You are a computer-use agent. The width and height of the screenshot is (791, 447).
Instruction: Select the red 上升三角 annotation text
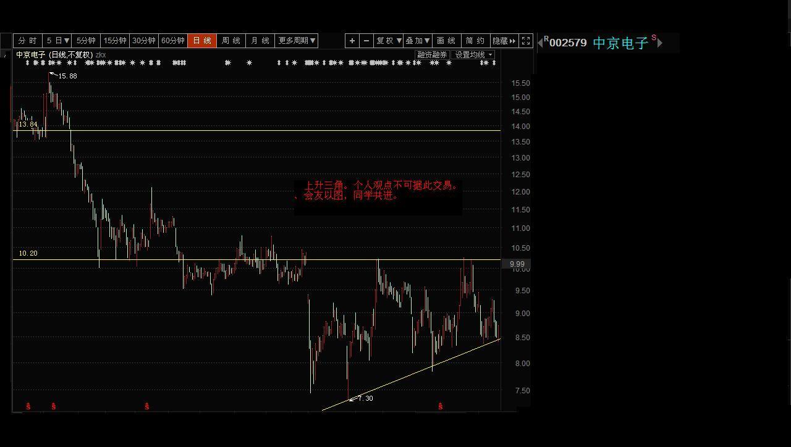coord(378,190)
